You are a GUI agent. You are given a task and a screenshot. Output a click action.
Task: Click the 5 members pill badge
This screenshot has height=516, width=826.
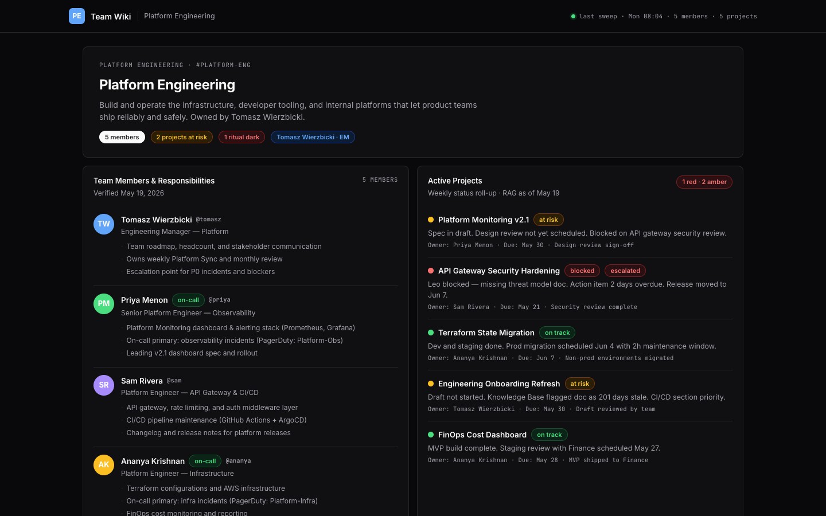[x=122, y=137]
